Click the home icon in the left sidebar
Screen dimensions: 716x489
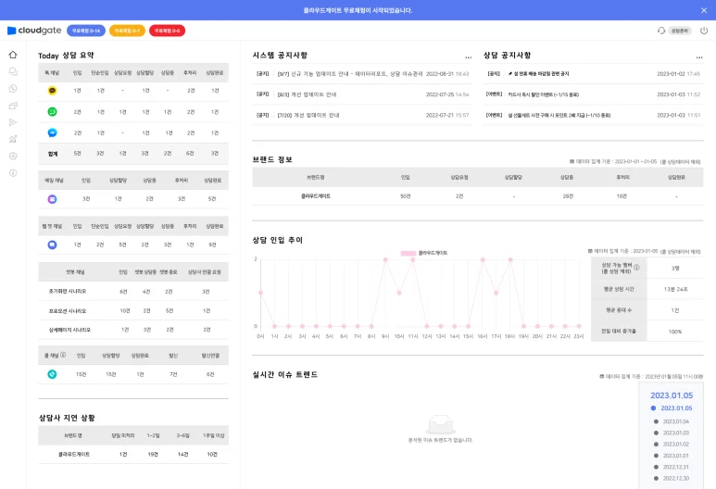(x=13, y=55)
